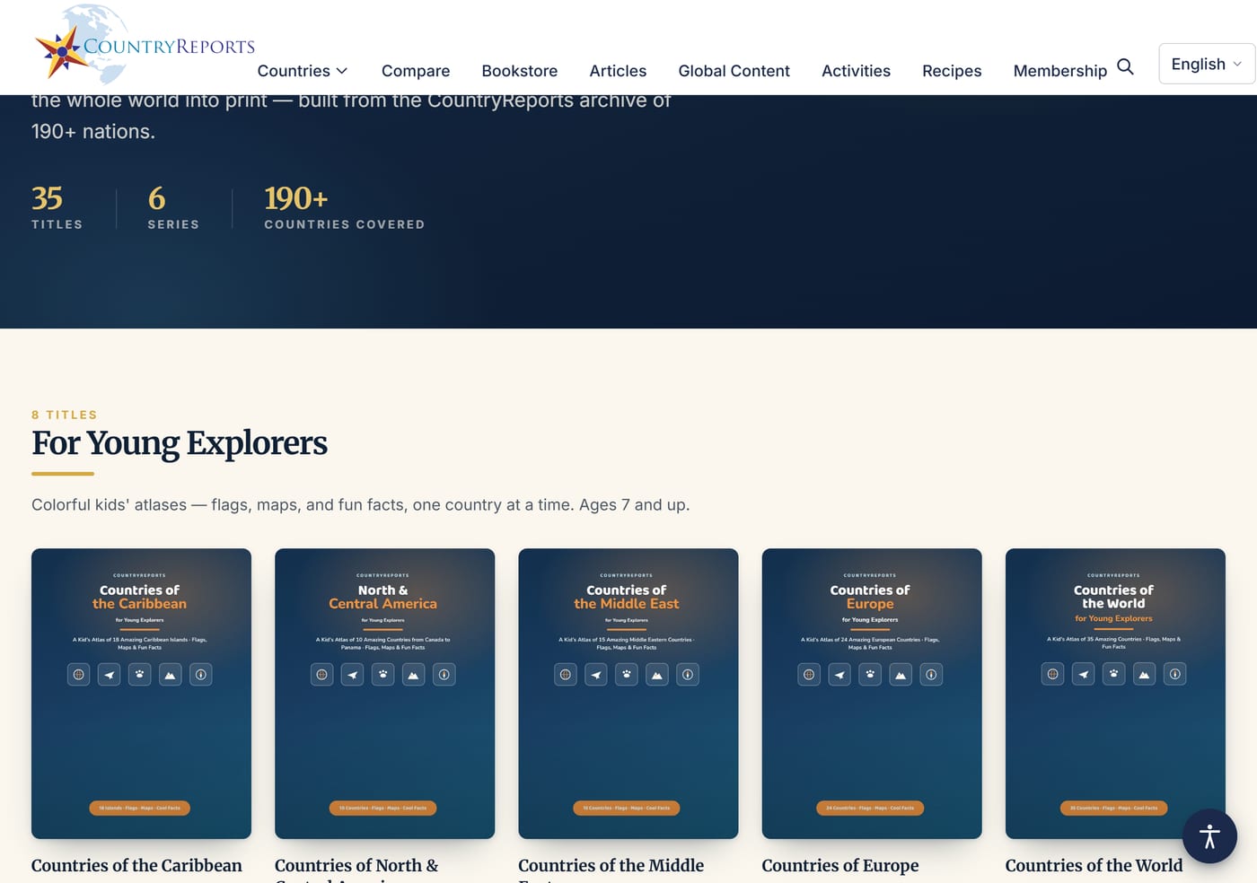Click the '8 TITLES' label
This screenshot has width=1257, height=883.
(65, 415)
